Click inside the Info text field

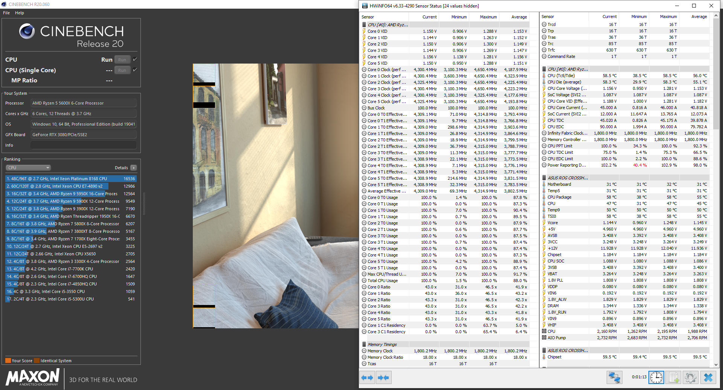(x=84, y=145)
